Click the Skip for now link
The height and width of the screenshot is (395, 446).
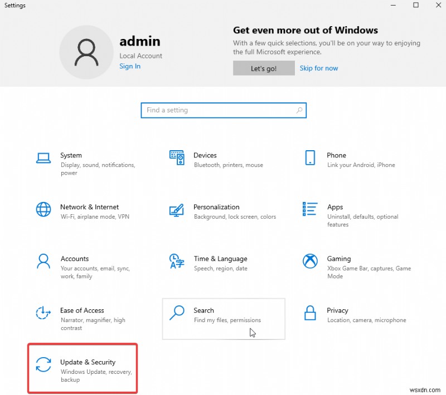click(319, 68)
